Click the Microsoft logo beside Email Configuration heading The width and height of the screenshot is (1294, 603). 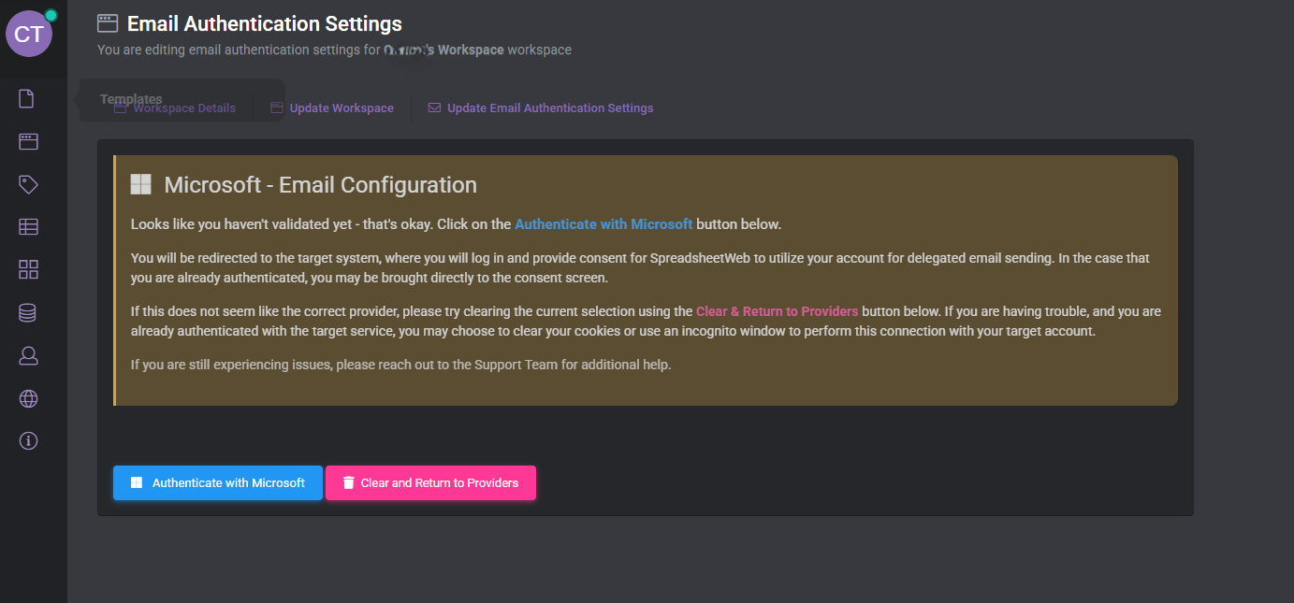coord(140,184)
